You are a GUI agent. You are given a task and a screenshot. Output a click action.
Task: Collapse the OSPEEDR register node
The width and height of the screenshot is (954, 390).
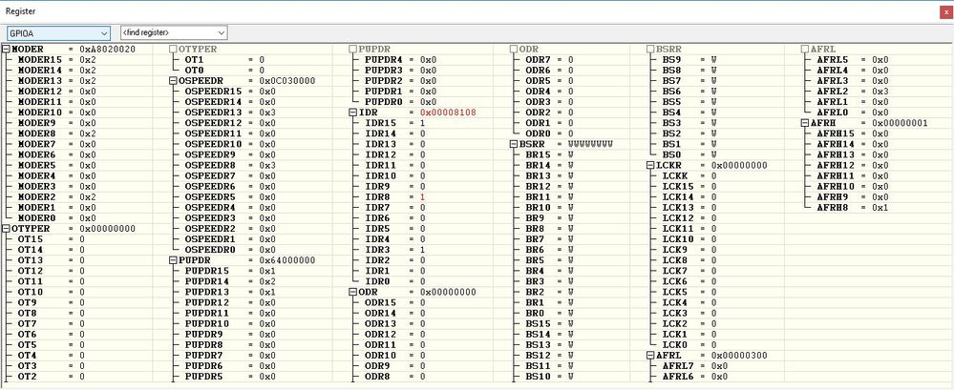pyautogui.click(x=173, y=80)
